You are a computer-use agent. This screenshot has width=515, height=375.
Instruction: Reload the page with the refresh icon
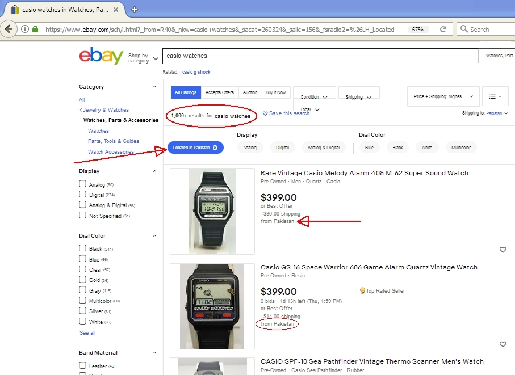[443, 29]
